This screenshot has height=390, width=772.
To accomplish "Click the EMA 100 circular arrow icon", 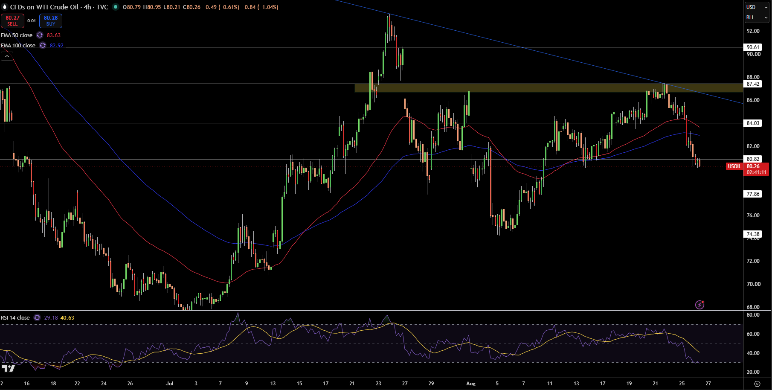I will click(43, 46).
